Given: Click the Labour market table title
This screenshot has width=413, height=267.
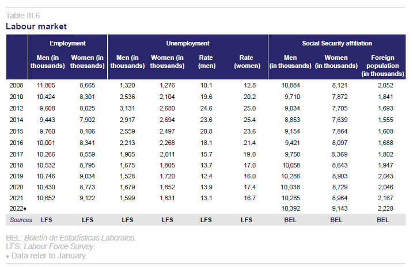Looking at the screenshot, I should 36,26.
